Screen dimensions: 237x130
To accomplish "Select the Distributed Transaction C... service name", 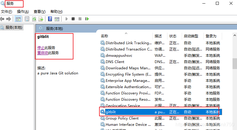I will (x=129, y=49).
